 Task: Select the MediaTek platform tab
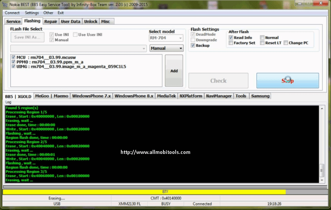166,96
